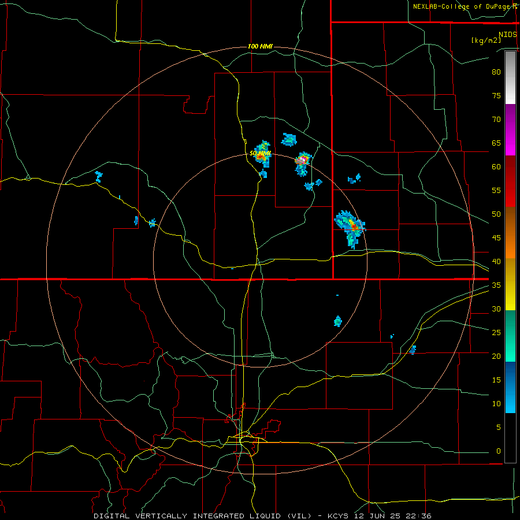The width and height of the screenshot is (520, 520).
Task: Click the orange-brown segment of the VIL color bar
Action: (x=510, y=233)
